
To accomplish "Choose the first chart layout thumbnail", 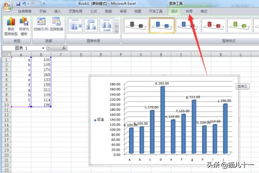I will tap(76, 26).
